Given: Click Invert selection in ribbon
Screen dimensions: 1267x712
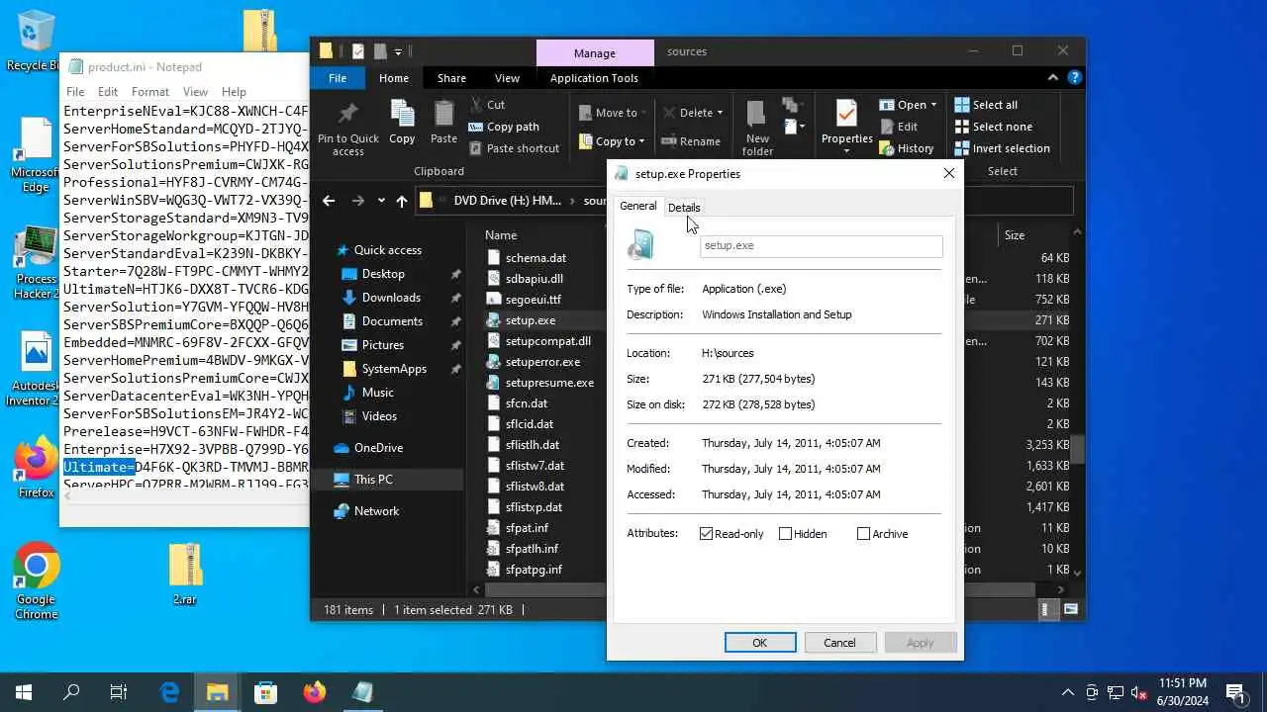Looking at the screenshot, I should coord(1002,148).
